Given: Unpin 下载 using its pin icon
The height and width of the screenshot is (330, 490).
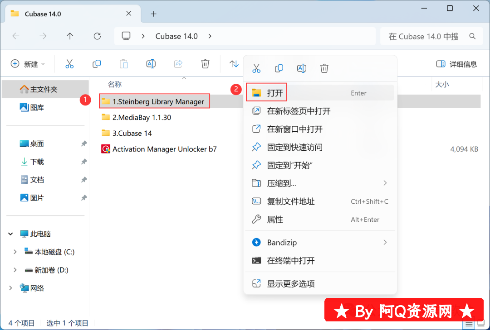Looking at the screenshot, I should (84, 162).
